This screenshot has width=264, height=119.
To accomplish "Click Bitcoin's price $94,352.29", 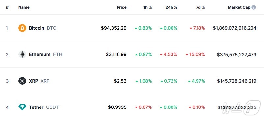I will tap(114, 28).
